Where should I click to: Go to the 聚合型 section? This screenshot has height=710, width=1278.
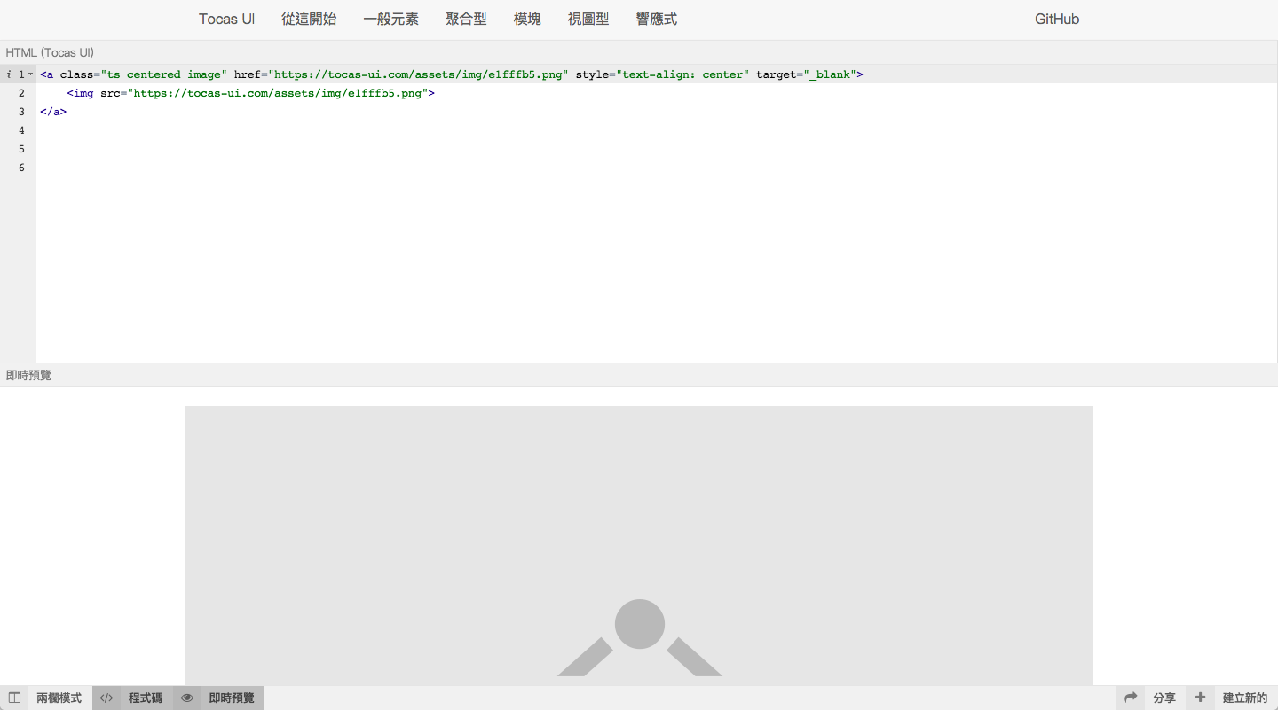tap(466, 19)
